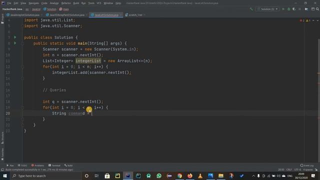Click the Solution class breadcrumb
320x180 pixels.
pyautogui.click(x=50, y=9)
